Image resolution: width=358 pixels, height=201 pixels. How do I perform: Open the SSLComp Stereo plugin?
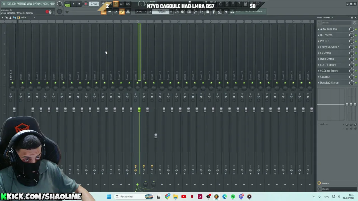pyautogui.click(x=329, y=71)
